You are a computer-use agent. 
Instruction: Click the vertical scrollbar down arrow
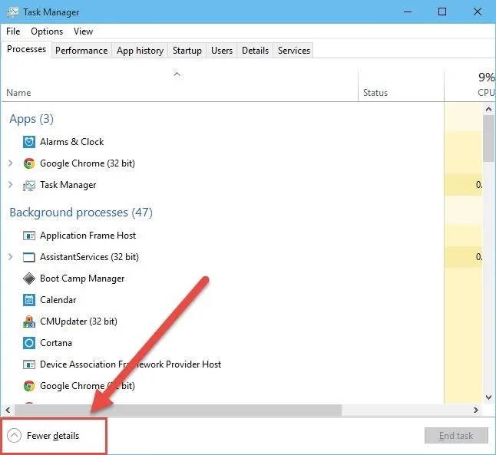pyautogui.click(x=488, y=397)
